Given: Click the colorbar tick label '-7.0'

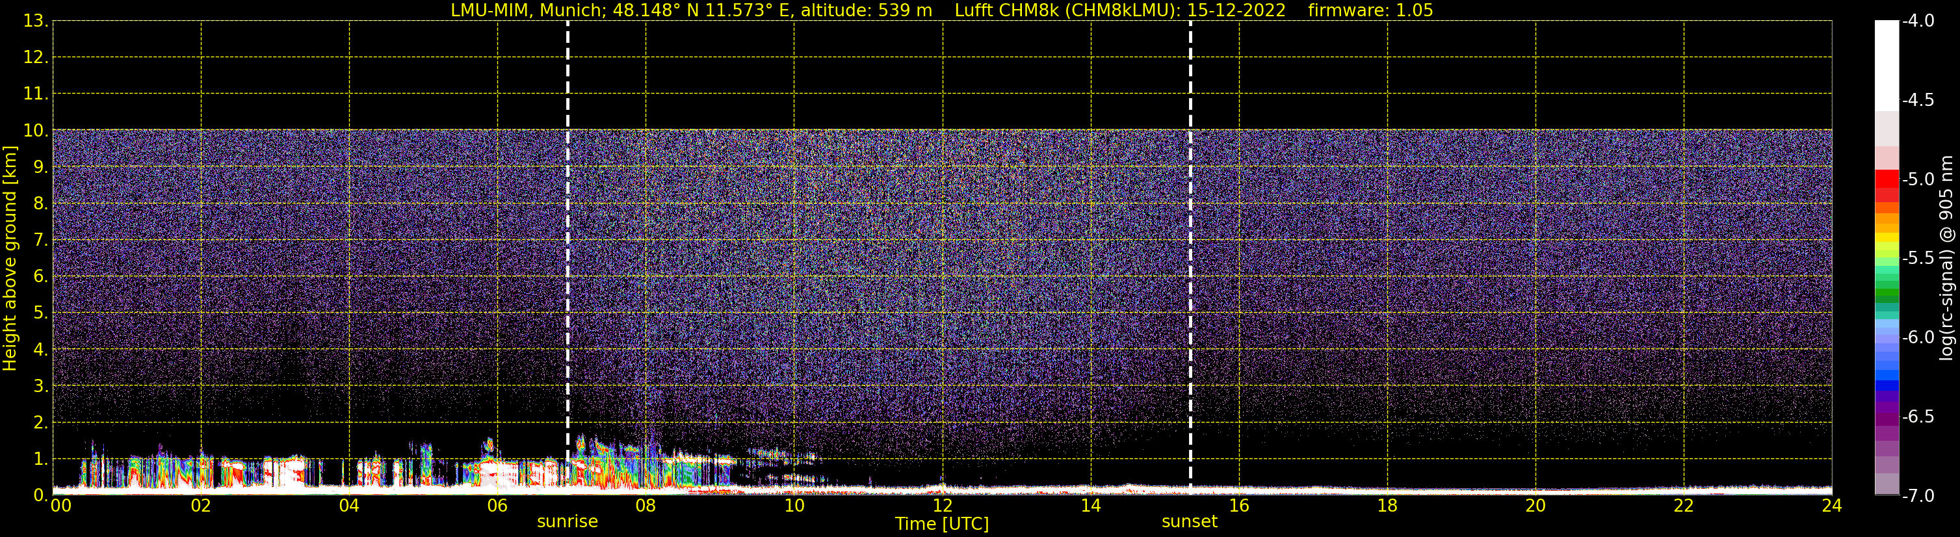Looking at the screenshot, I should point(1918,495).
